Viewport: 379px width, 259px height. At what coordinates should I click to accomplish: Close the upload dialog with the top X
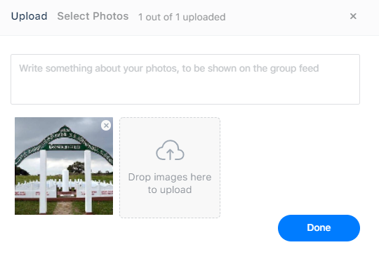[x=353, y=16]
